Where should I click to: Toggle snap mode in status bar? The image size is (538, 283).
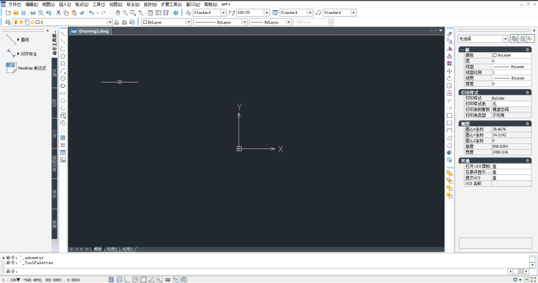tap(112, 279)
